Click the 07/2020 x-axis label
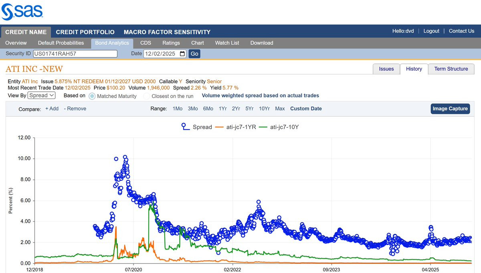Screen dimensions: 481x273 point(133,270)
